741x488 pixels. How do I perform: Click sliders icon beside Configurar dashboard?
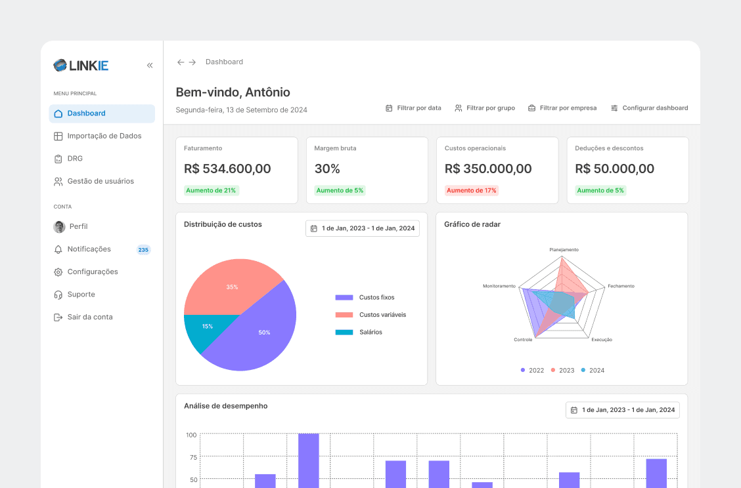pos(614,108)
